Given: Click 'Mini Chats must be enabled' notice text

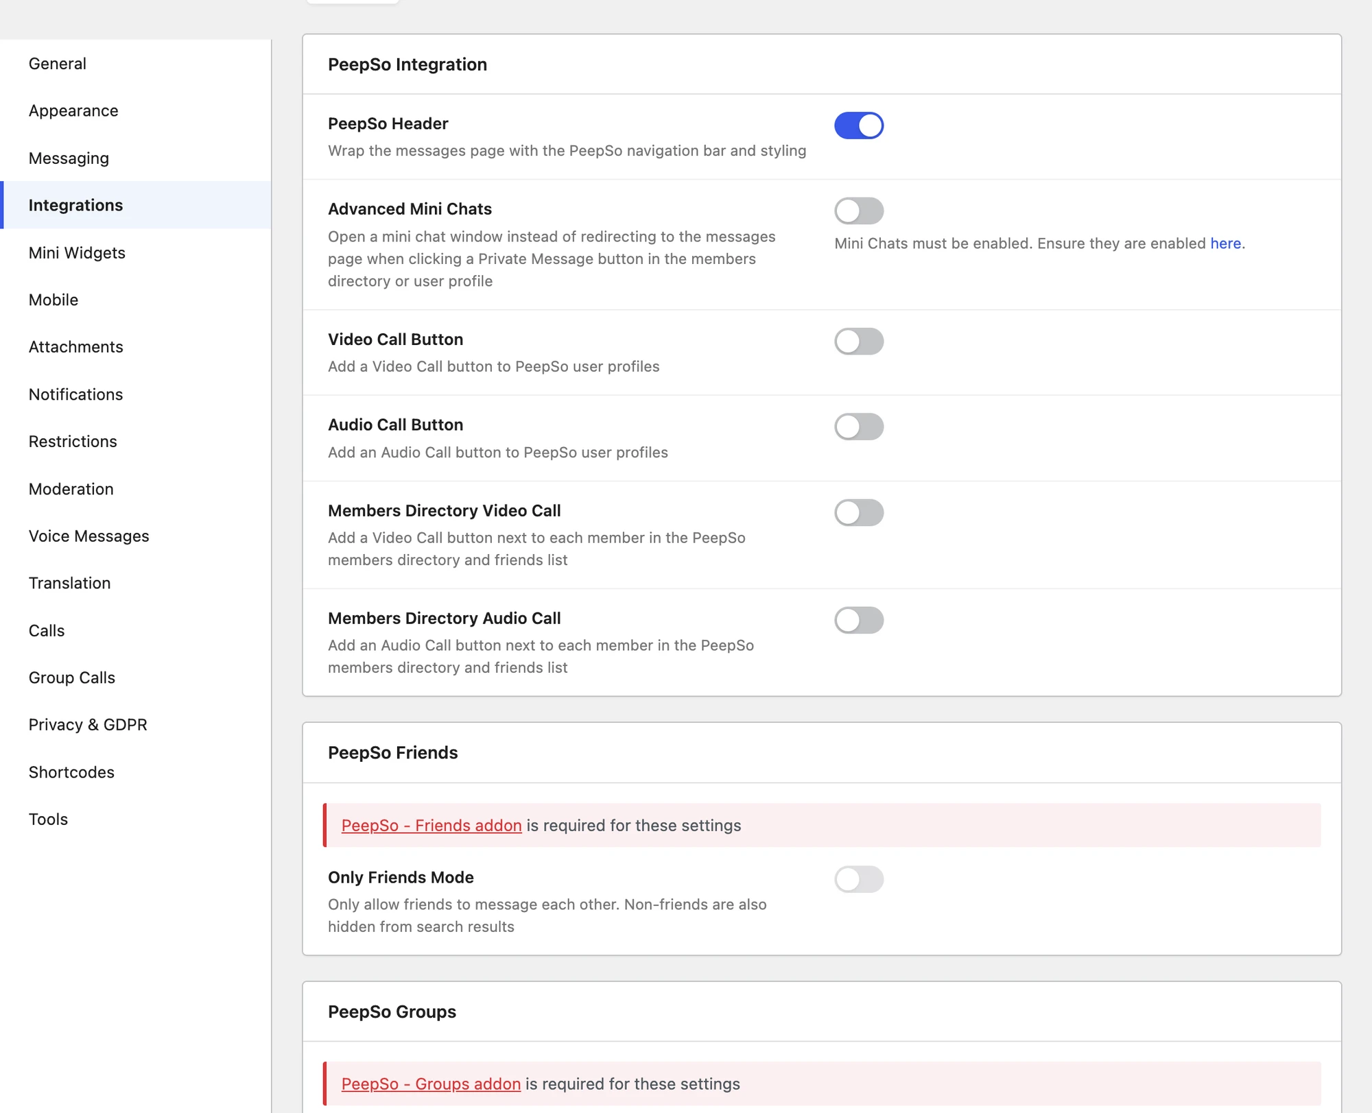Looking at the screenshot, I should click(1039, 243).
